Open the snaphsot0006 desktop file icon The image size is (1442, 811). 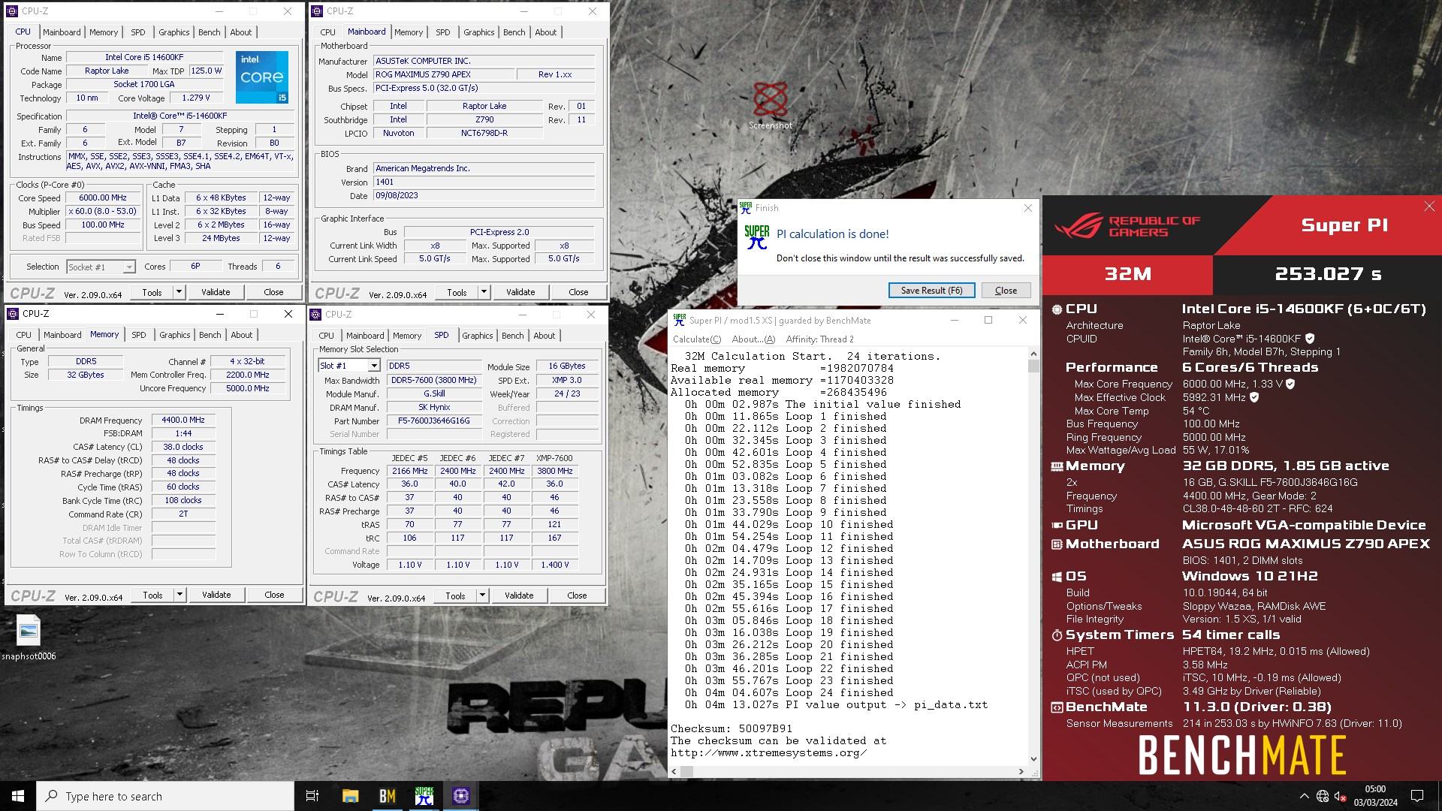(x=29, y=638)
